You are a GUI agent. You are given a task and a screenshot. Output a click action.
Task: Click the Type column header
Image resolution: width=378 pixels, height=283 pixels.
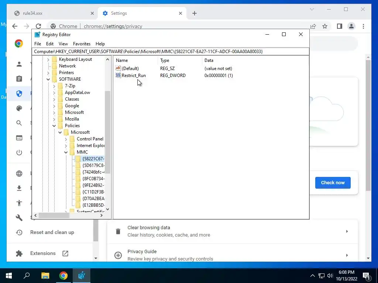pos(180,60)
